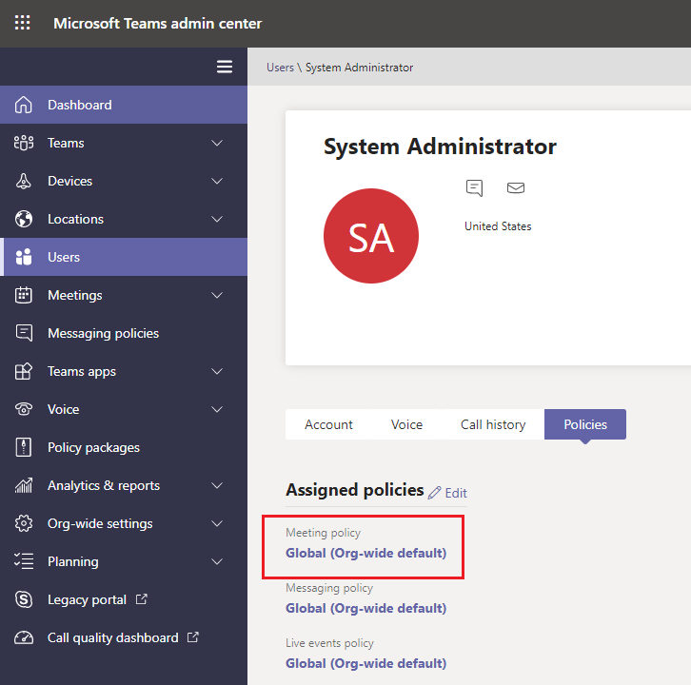Click the Dashboard home icon
This screenshot has height=685, width=691.
(24, 105)
